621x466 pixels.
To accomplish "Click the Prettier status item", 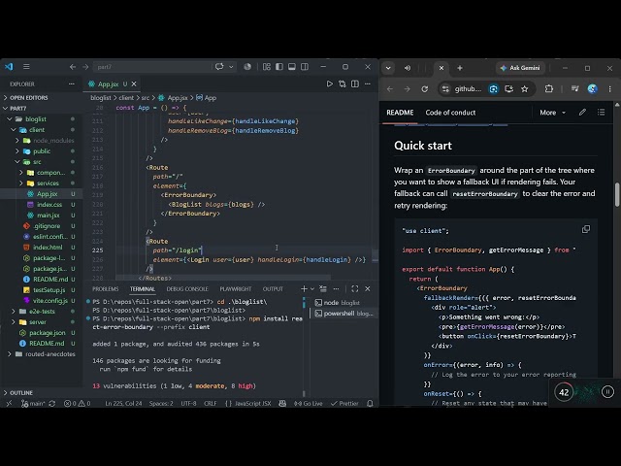I will click(344, 404).
